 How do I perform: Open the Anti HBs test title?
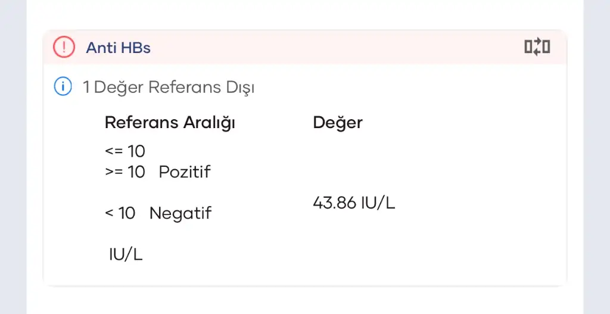point(118,48)
